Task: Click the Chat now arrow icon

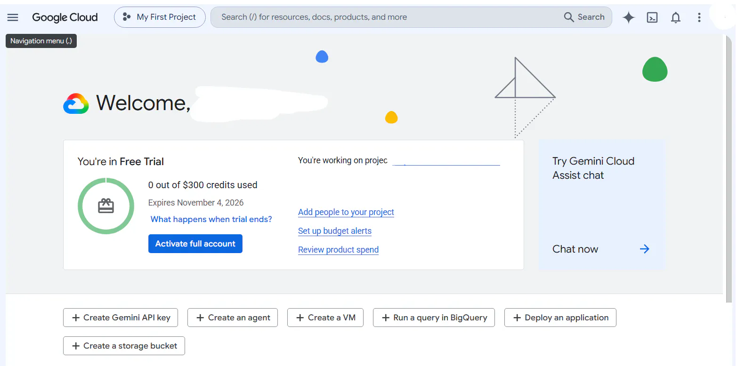Action: pyautogui.click(x=645, y=249)
